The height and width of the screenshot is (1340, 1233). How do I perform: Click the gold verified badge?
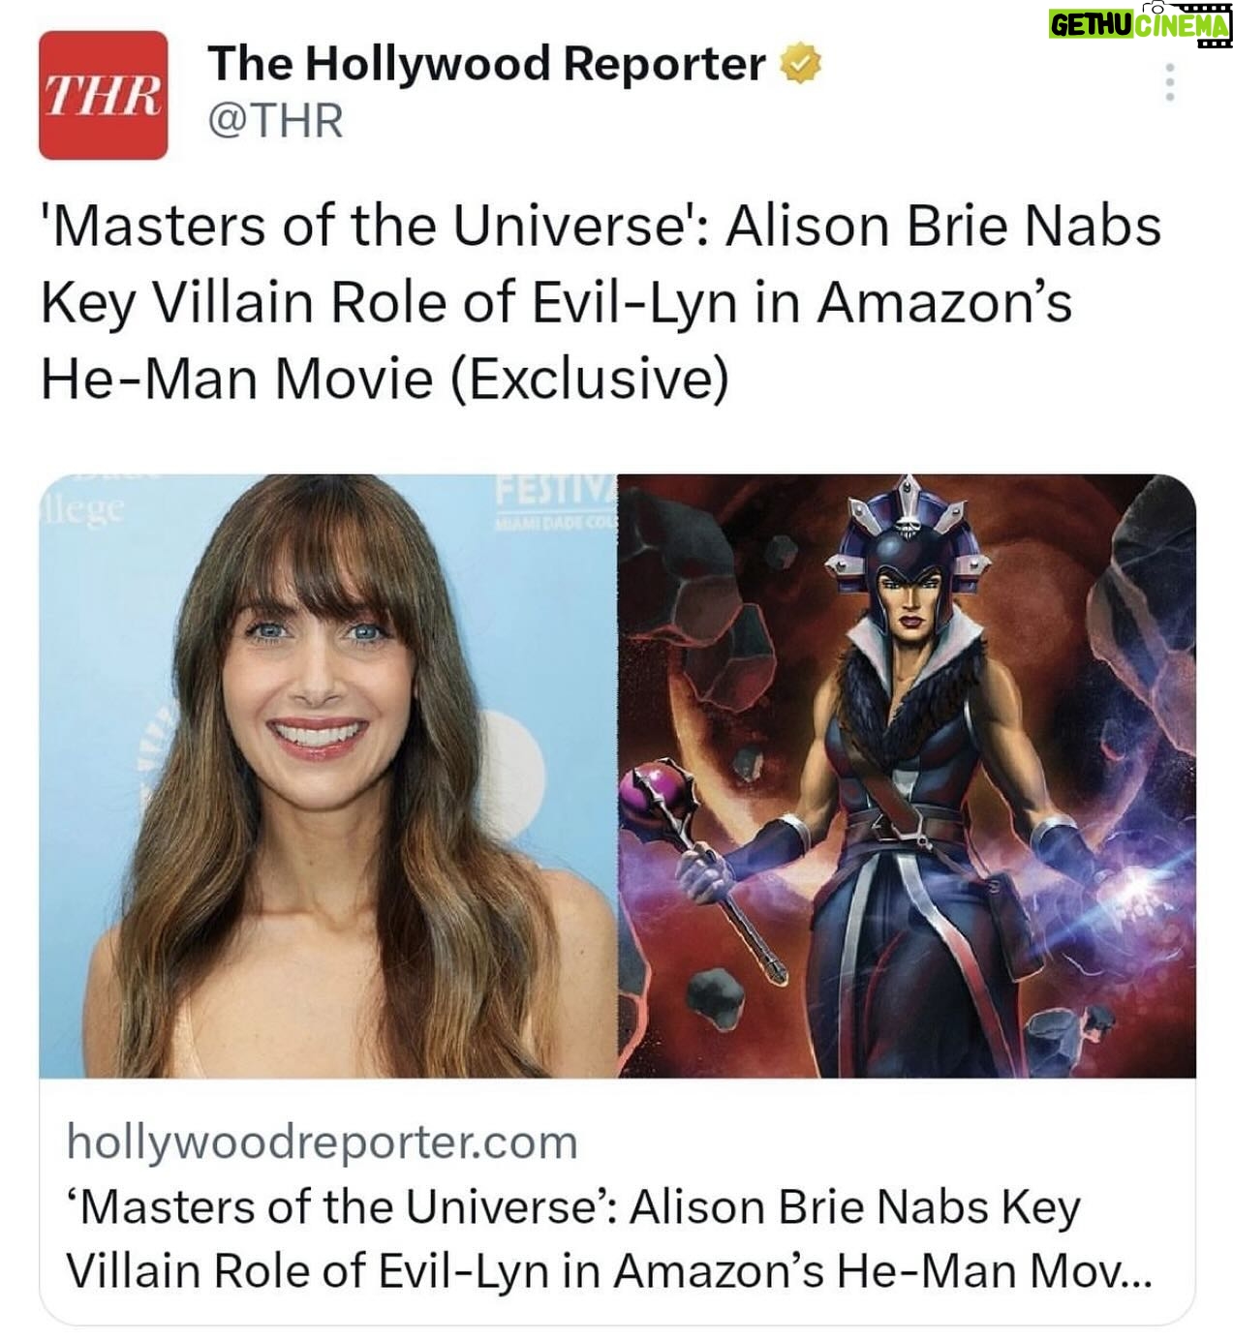801,66
